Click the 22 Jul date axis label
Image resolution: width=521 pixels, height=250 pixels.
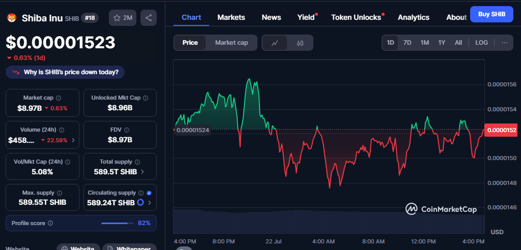(x=273, y=241)
